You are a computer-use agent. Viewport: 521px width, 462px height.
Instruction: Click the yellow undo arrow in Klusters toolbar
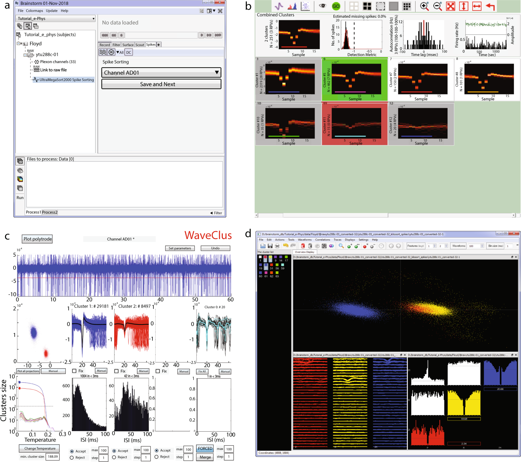coord(286,246)
